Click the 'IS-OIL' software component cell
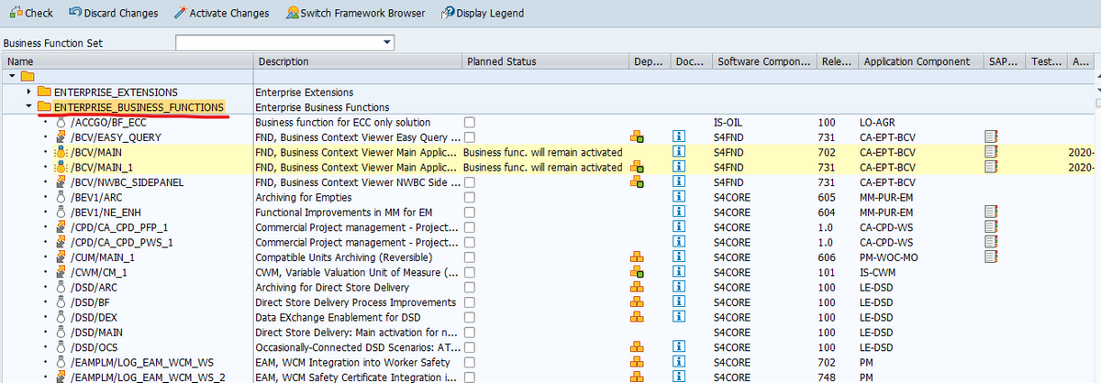The image size is (1101, 383). [x=729, y=123]
